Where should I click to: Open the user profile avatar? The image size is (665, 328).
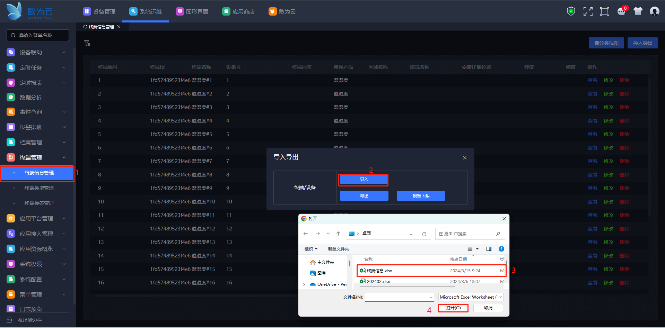654,11
